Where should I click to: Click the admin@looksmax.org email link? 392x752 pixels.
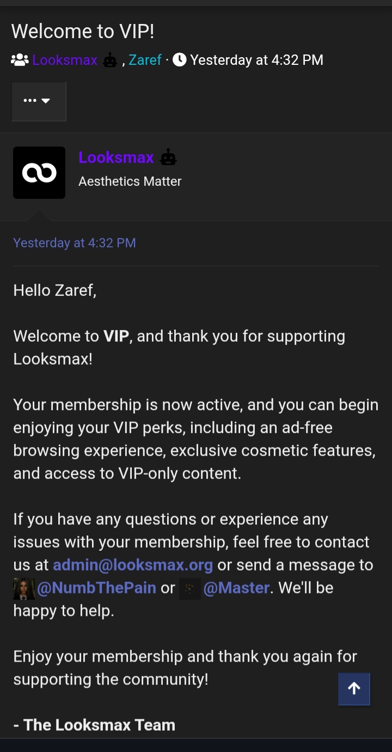[x=133, y=565]
